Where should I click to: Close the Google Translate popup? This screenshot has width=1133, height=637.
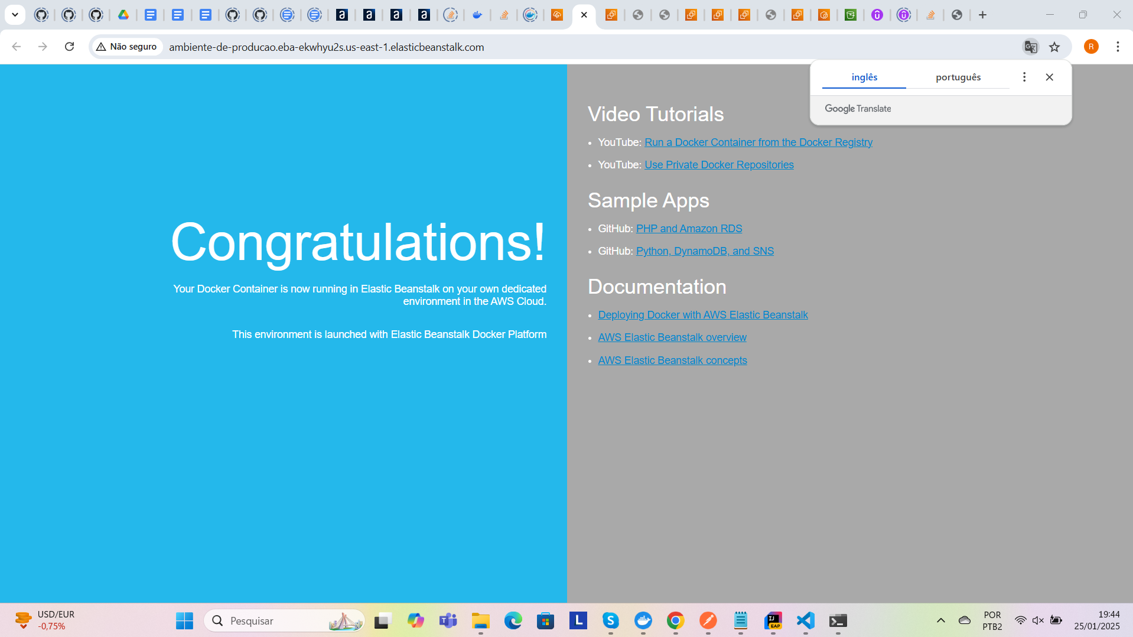tap(1050, 77)
